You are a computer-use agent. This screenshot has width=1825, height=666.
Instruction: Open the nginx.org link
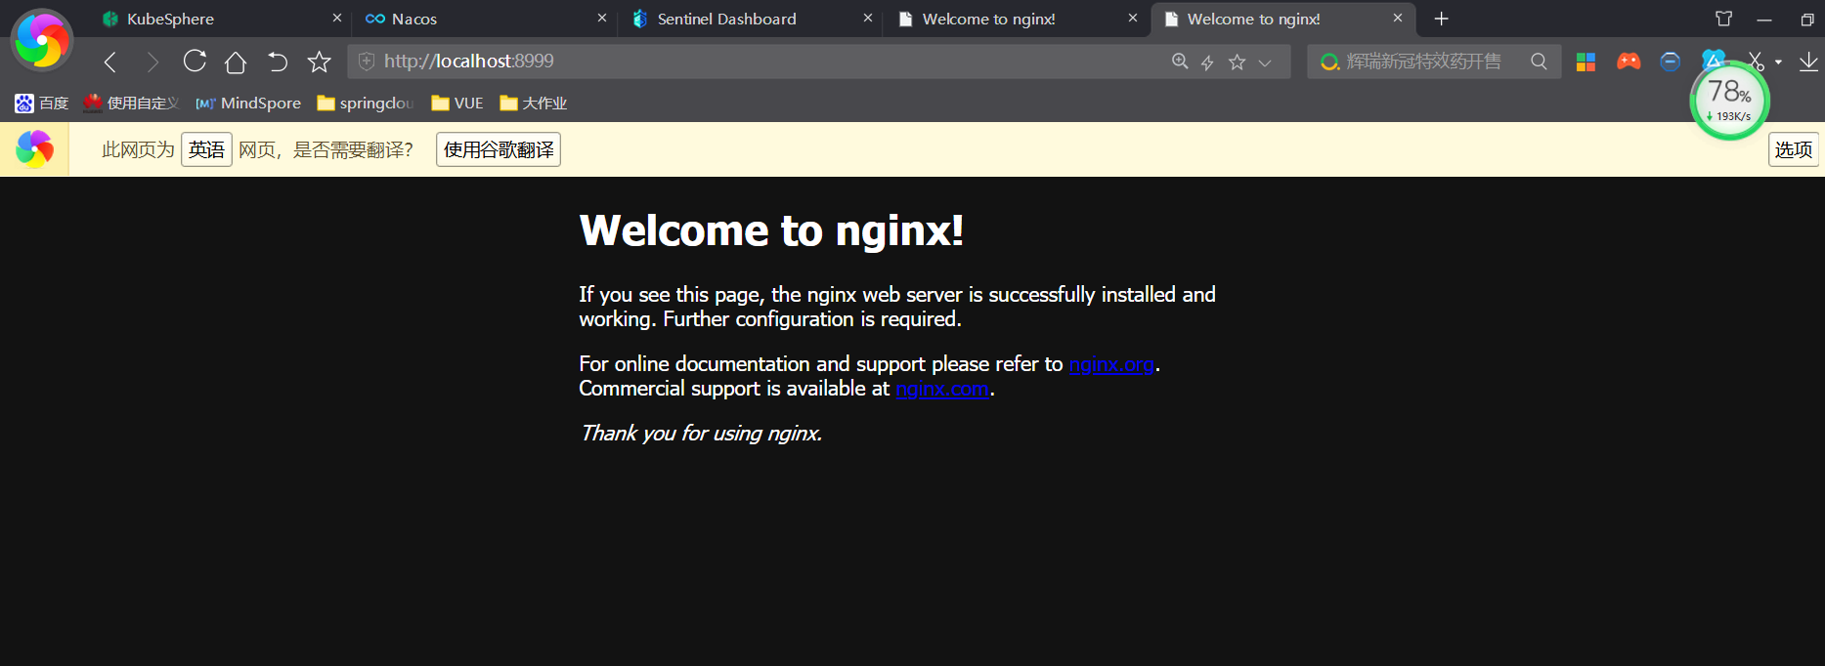point(1111,364)
